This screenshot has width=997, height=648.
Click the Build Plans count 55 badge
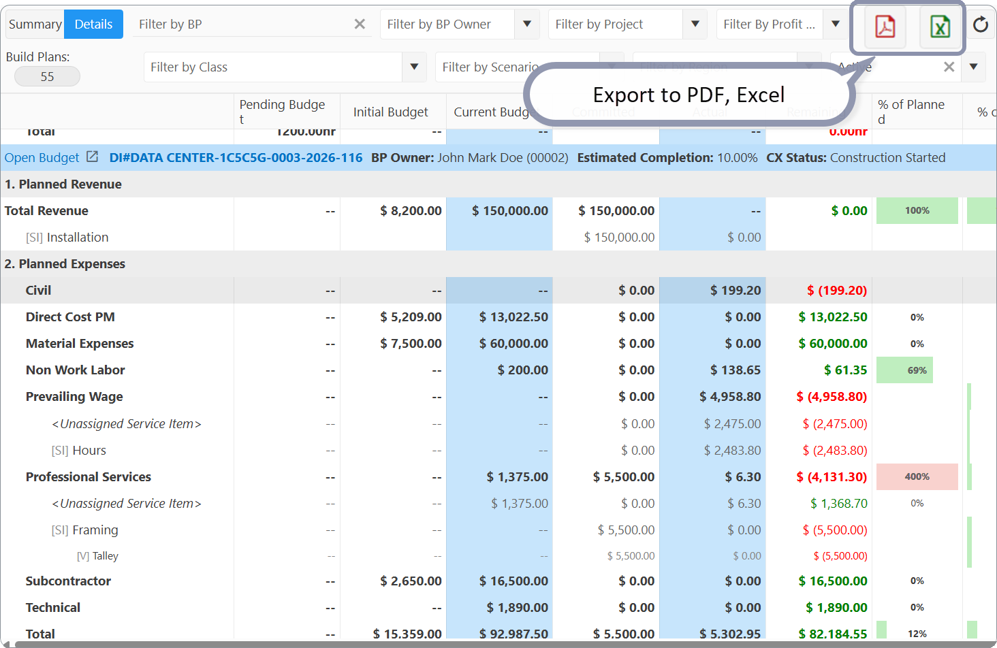(x=47, y=76)
